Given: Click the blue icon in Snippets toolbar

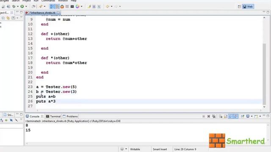Looking at the screenshot, I should click(11, 120).
